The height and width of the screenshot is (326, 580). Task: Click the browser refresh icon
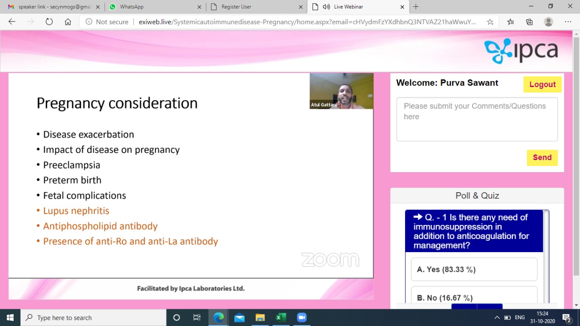49,22
